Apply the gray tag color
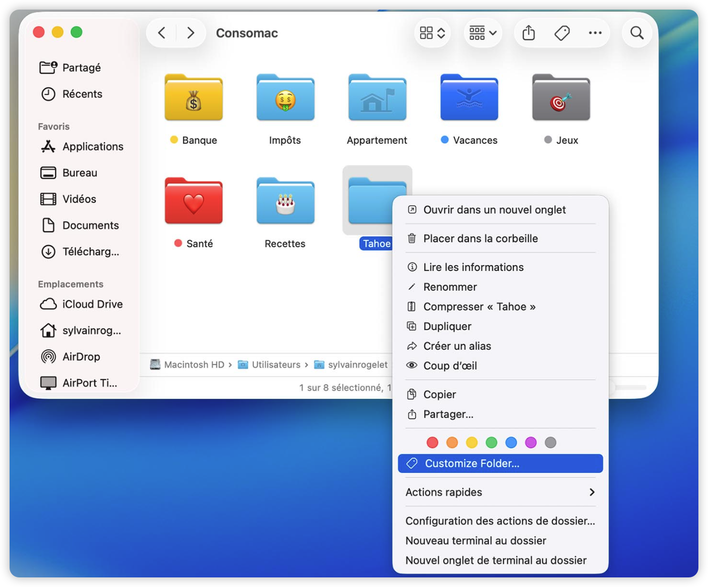This screenshot has width=708, height=587. pos(551,443)
